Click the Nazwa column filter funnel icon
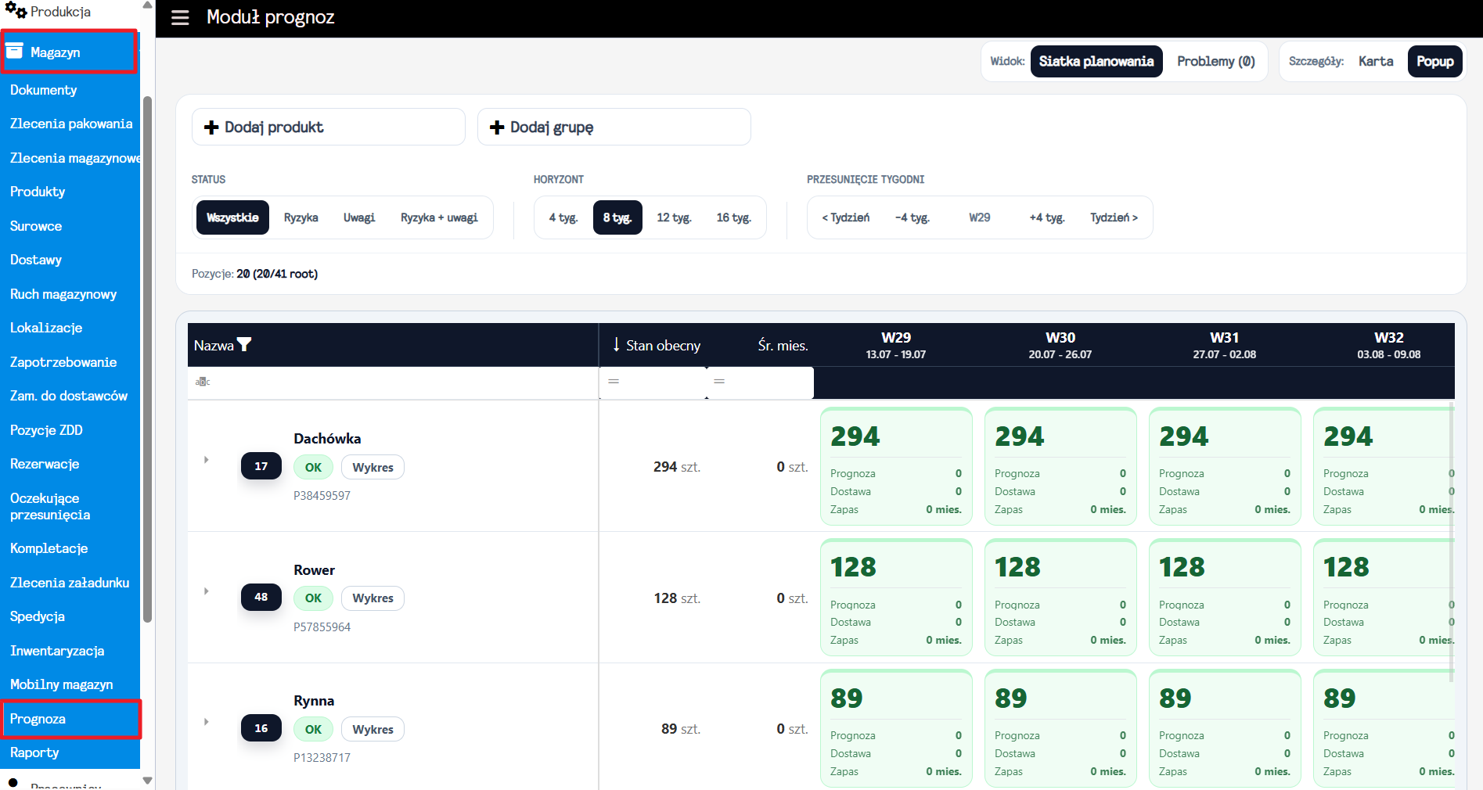 coord(244,344)
